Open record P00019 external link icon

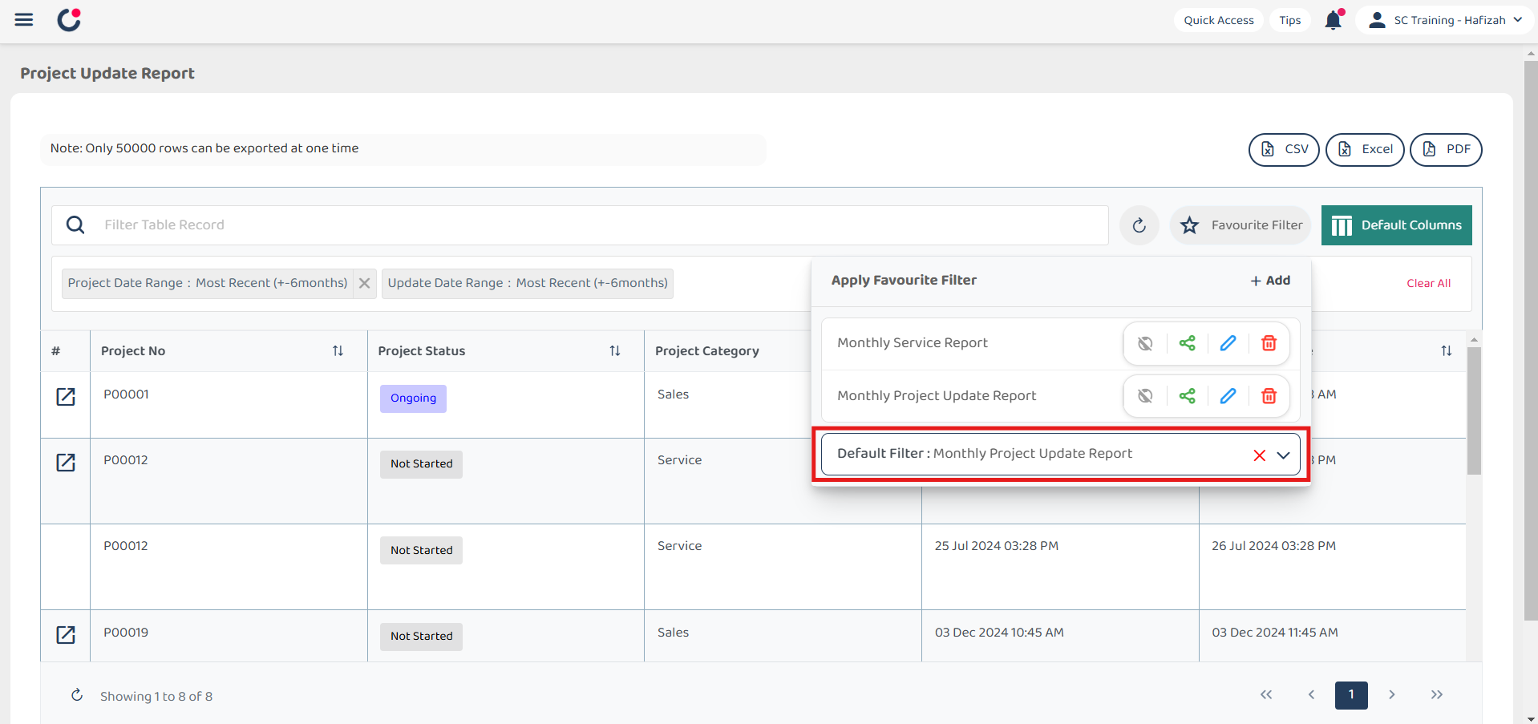[66, 635]
